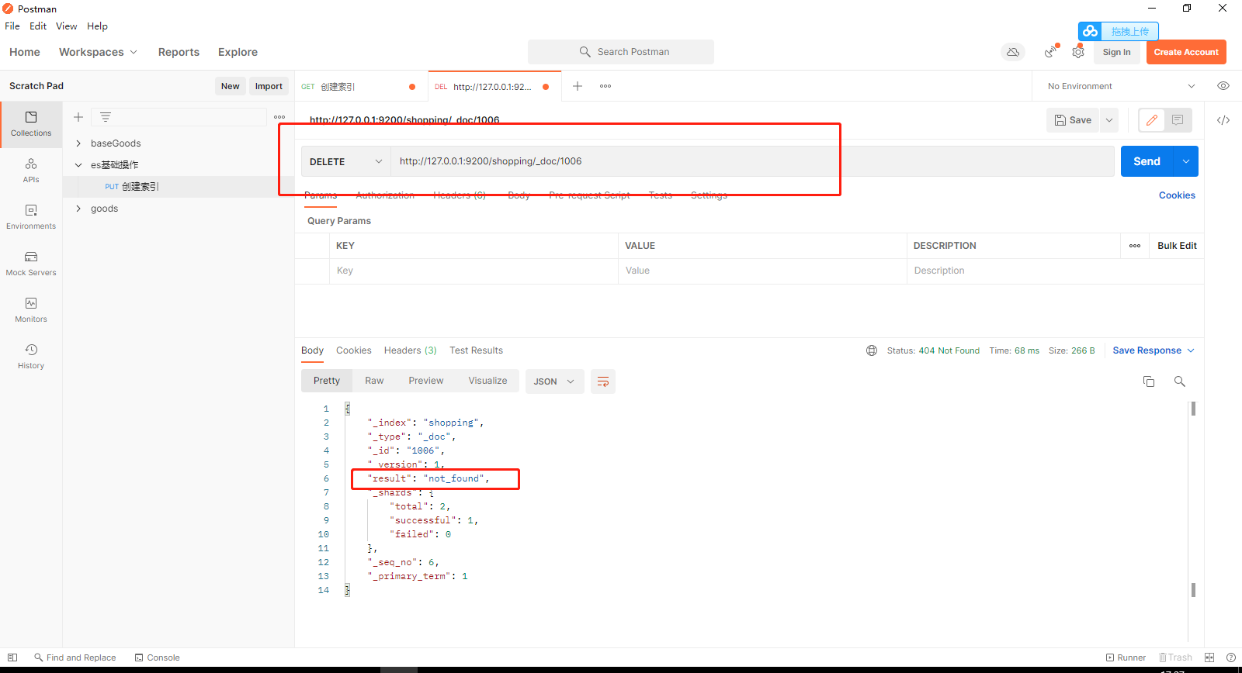Select the Raw response view tab

pyautogui.click(x=374, y=381)
